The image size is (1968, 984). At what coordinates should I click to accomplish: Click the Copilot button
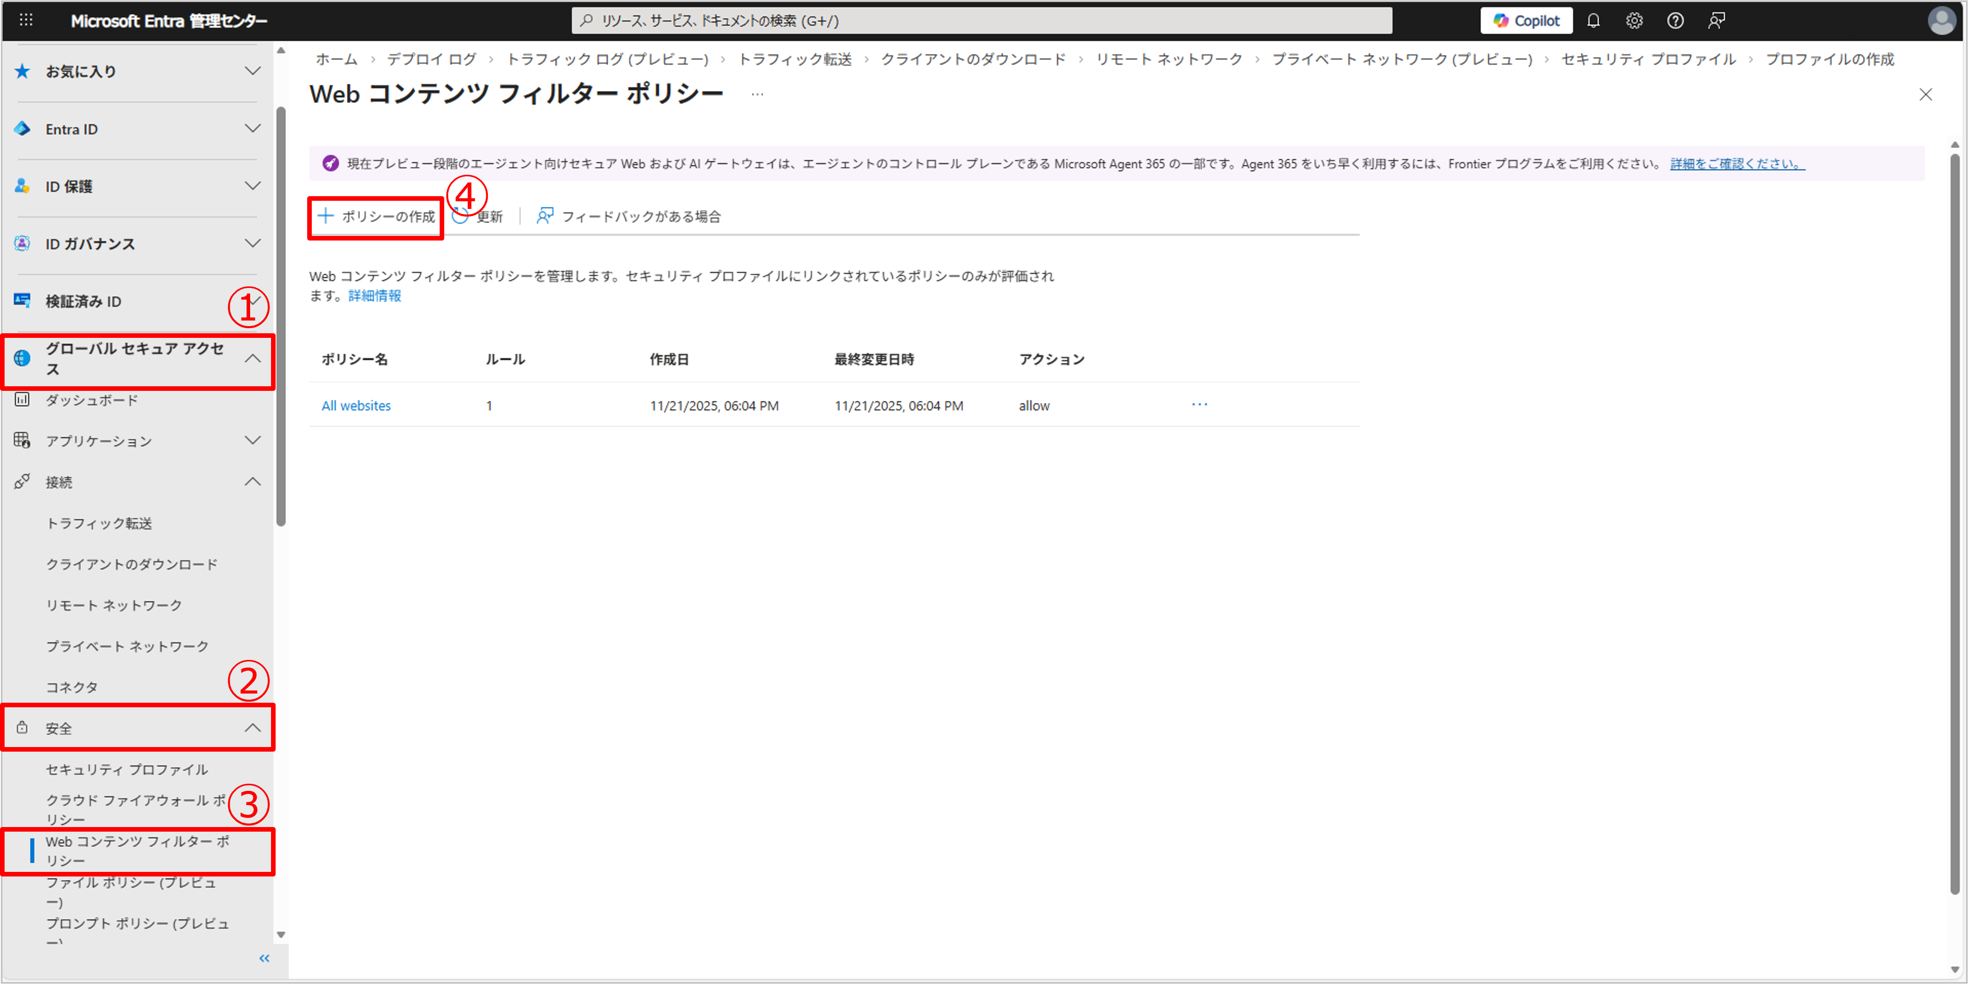coord(1526,20)
